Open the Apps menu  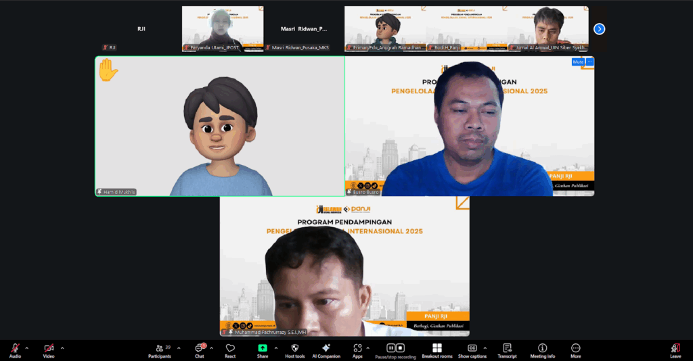tap(357, 348)
